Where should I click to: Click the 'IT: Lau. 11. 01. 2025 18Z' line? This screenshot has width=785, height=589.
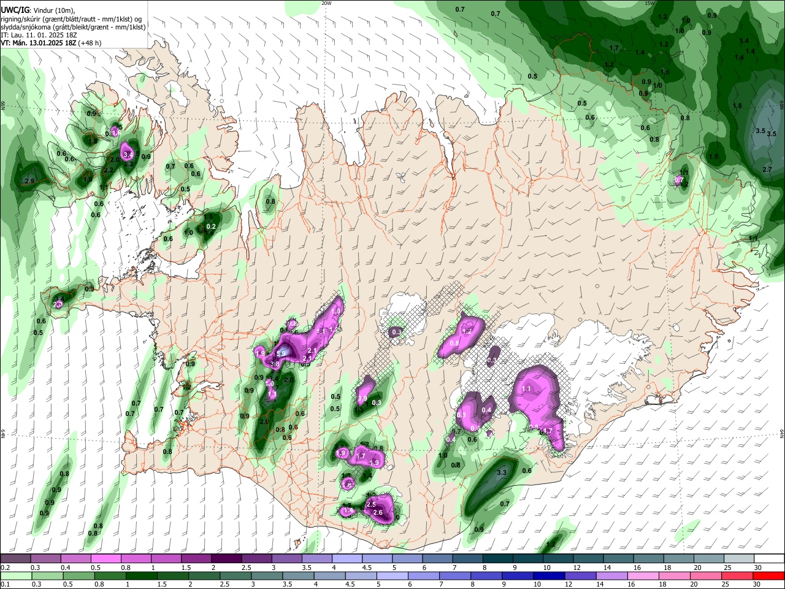point(39,35)
